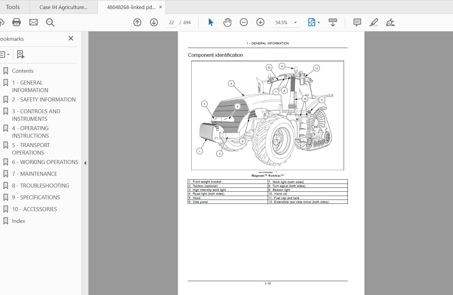Click the Print file icon
Image resolution: width=453 pixels, height=295 pixels.
click(x=16, y=22)
